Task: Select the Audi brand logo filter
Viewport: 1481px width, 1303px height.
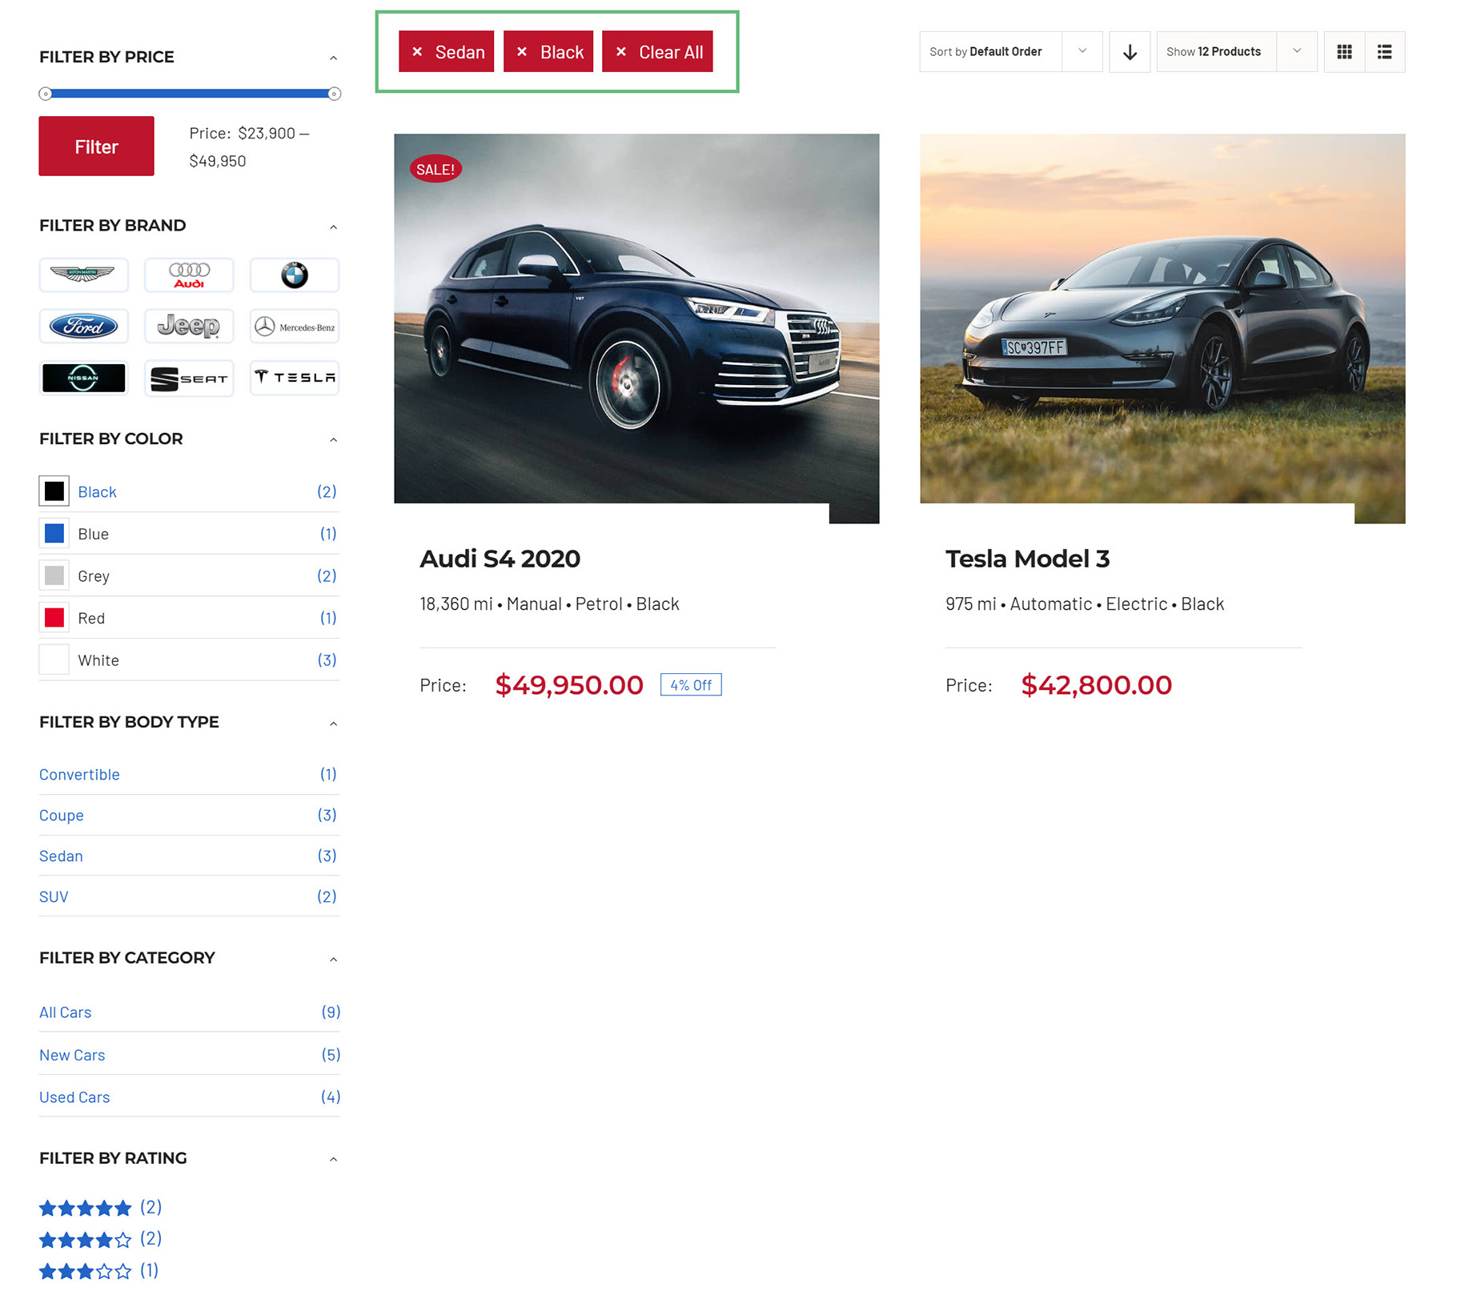Action: click(x=189, y=275)
